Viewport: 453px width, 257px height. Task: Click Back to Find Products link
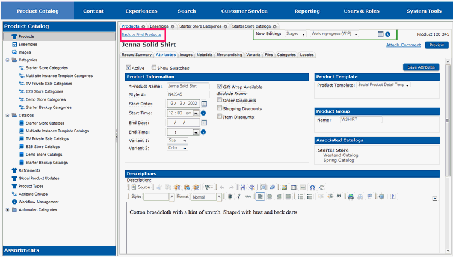pyautogui.click(x=141, y=34)
